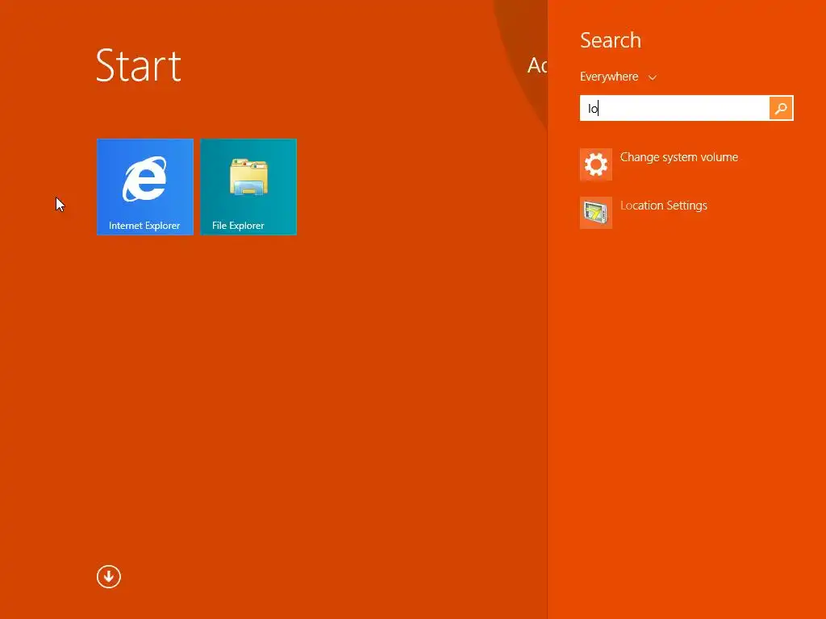Select the Location Settings result
The image size is (826, 619).
[663, 206]
